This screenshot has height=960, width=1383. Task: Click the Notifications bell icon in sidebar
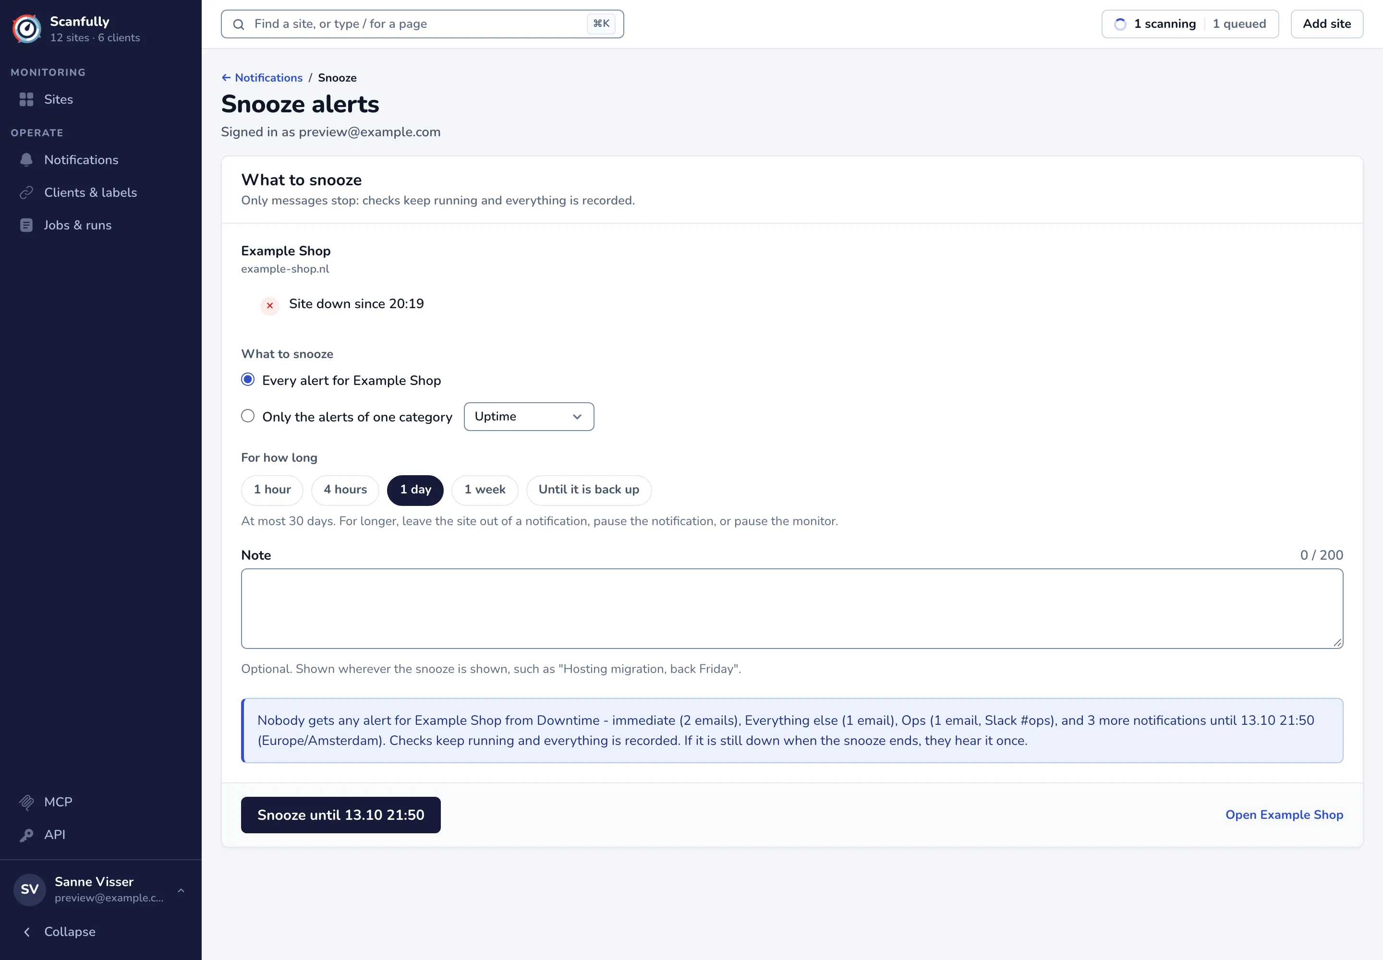tap(26, 159)
